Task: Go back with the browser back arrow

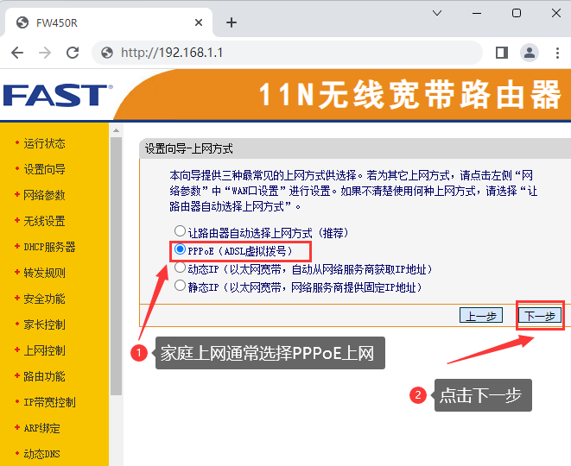Action: pyautogui.click(x=17, y=53)
